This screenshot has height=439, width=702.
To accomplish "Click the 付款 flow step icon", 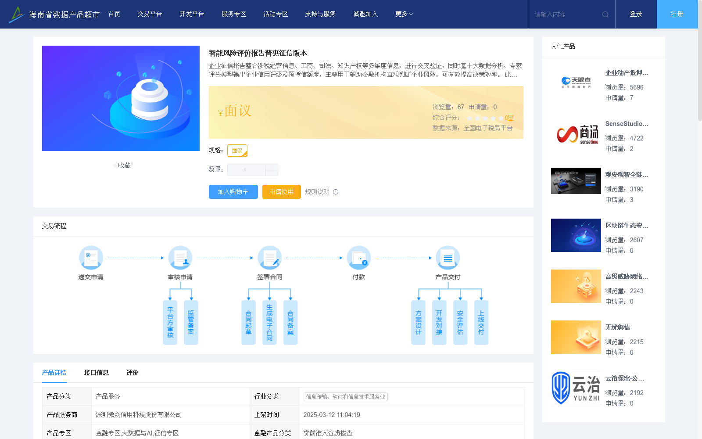I will 358,258.
